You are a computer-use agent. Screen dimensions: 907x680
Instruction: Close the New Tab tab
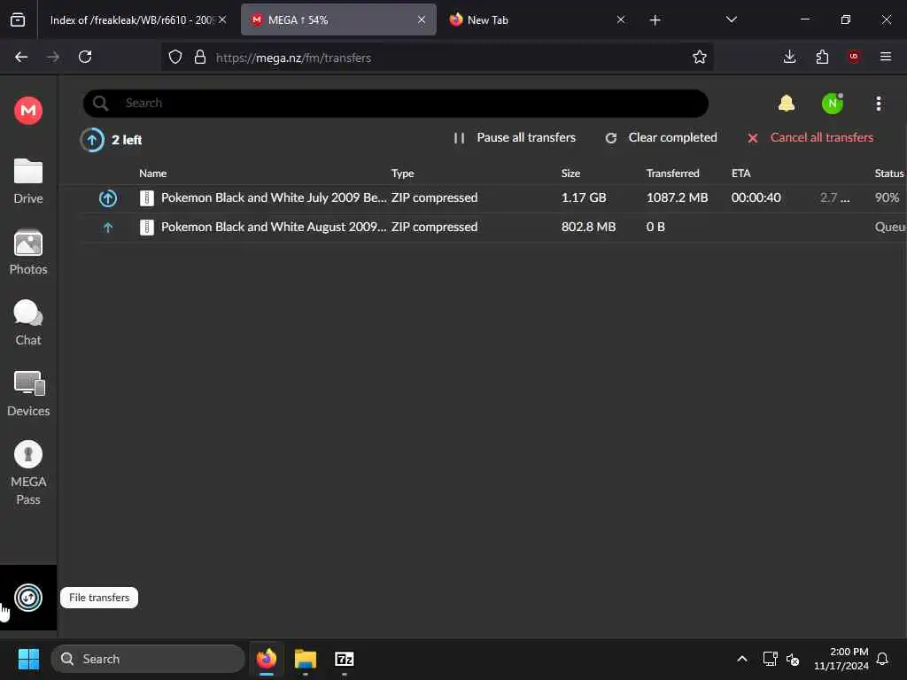[x=621, y=20]
